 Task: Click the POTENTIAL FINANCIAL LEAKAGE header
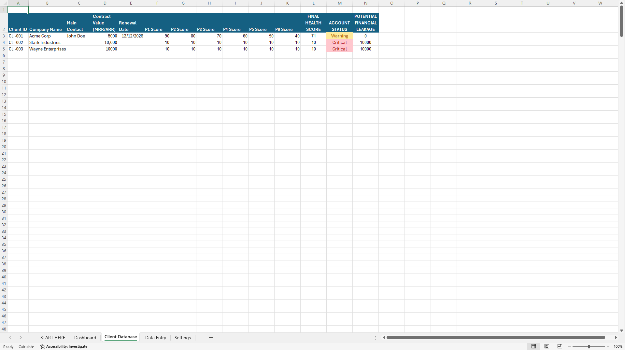click(365, 23)
